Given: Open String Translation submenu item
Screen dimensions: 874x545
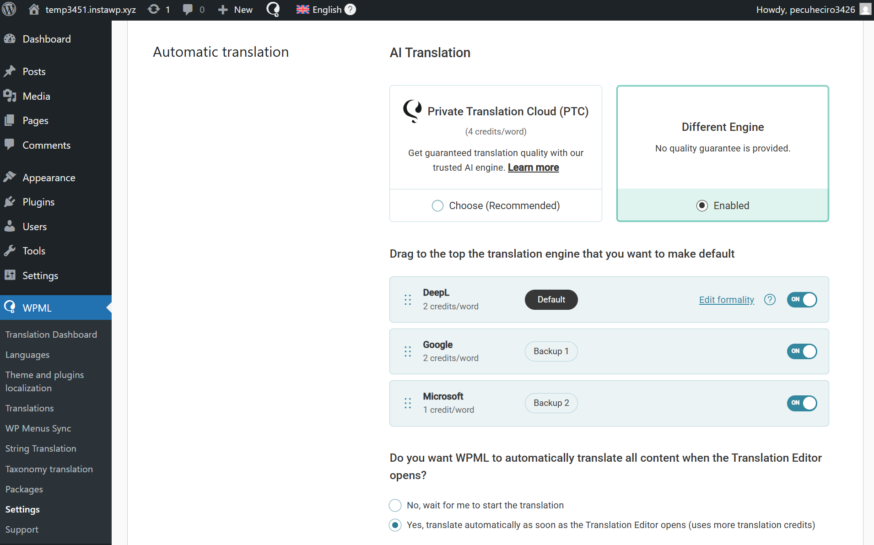Looking at the screenshot, I should point(41,448).
